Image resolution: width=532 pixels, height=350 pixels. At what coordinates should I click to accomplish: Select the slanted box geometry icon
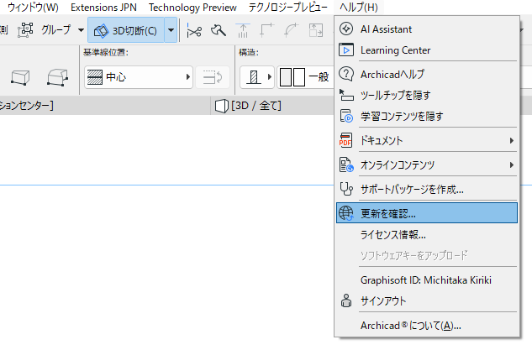point(57,77)
